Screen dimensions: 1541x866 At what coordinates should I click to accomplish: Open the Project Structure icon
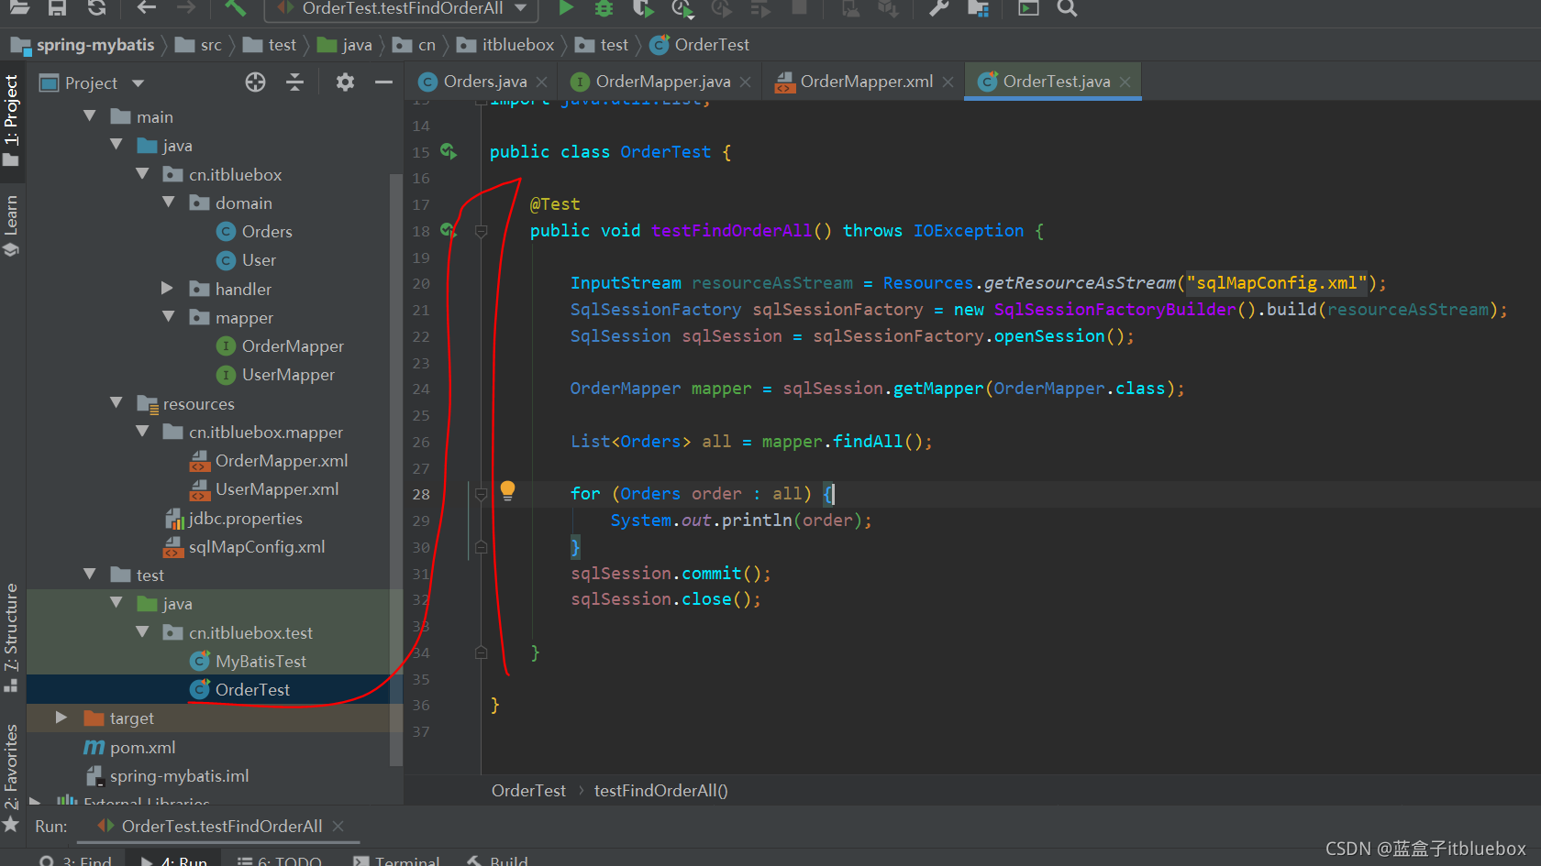(x=978, y=8)
